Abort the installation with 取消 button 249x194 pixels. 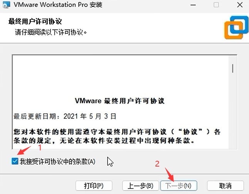tap(225, 186)
